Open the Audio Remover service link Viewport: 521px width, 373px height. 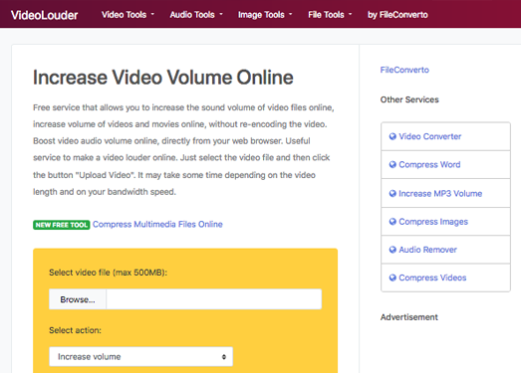click(427, 250)
